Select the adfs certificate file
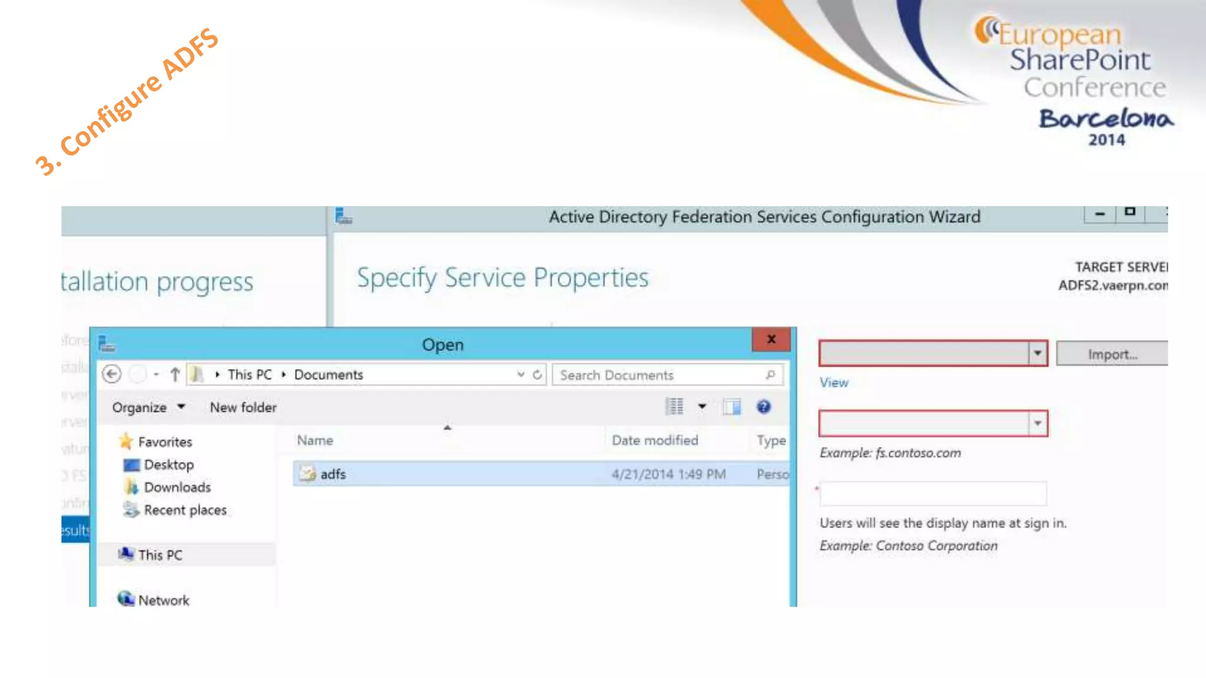Image resolution: width=1206 pixels, height=678 pixels. coord(333,474)
